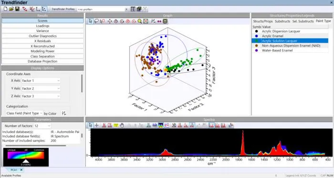Screen dimensions: 334x178
Task: Open the Outlier Diagnostics results view
Action: (42, 36)
